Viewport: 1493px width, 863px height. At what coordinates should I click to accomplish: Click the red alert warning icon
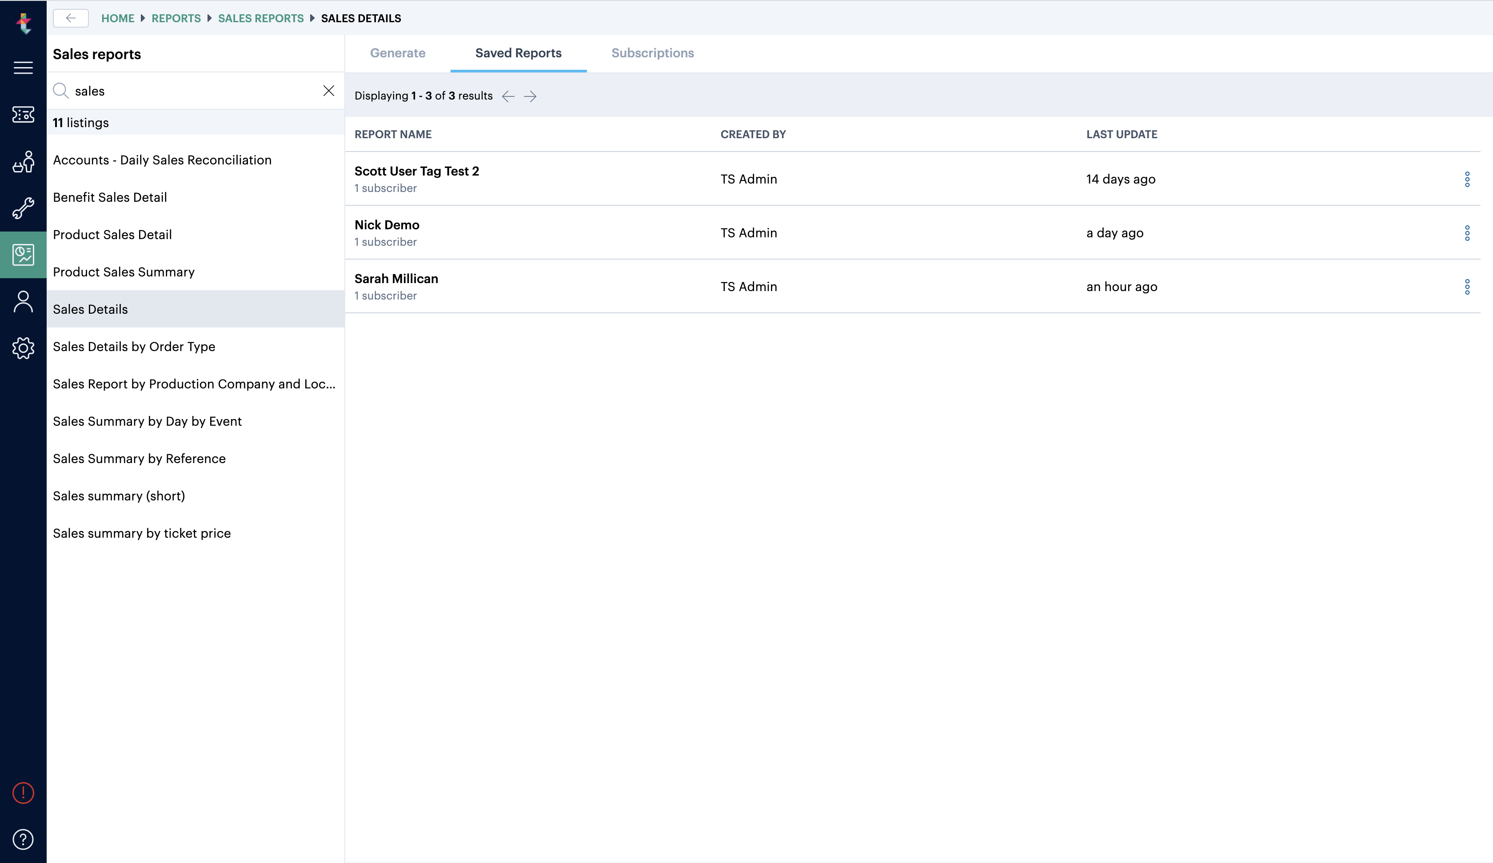(23, 793)
